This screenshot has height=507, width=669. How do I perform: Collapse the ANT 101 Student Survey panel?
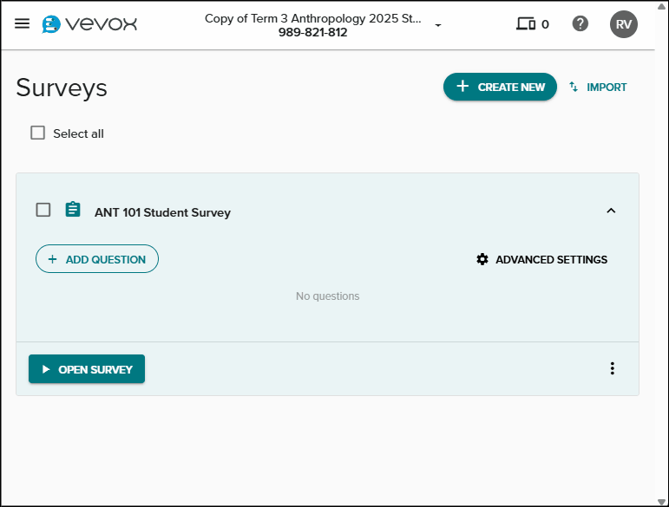pyautogui.click(x=611, y=210)
